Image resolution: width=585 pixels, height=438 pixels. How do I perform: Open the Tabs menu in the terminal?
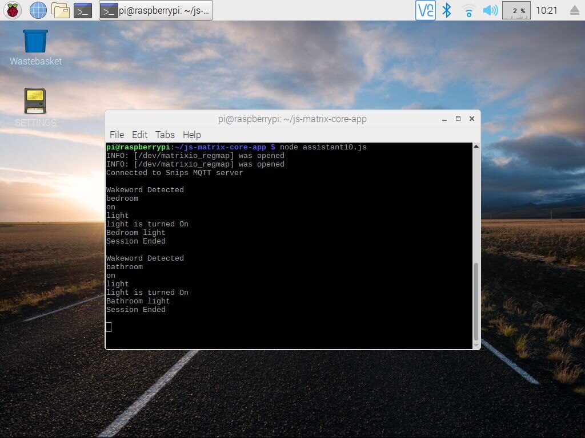click(165, 135)
